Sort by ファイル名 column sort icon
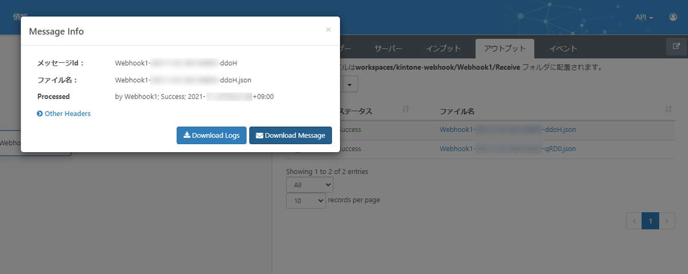The width and height of the screenshot is (688, 274). tap(669, 109)
